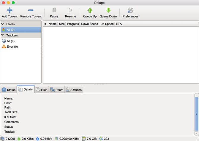Image resolution: width=199 pixels, height=141 pixels.
Task: Sort torrents by Down Speed column
Action: pyautogui.click(x=90, y=24)
